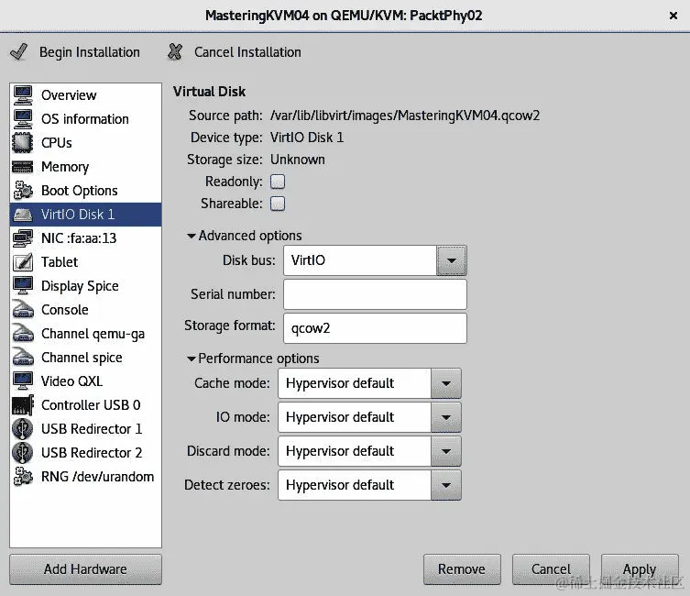Viewport: 690px width, 596px height.
Task: Open the Cache mode dropdown
Action: click(x=446, y=383)
